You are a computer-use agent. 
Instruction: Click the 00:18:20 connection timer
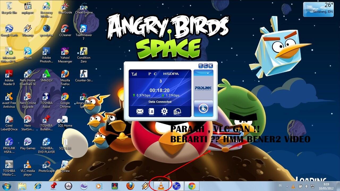pyautogui.click(x=159, y=90)
